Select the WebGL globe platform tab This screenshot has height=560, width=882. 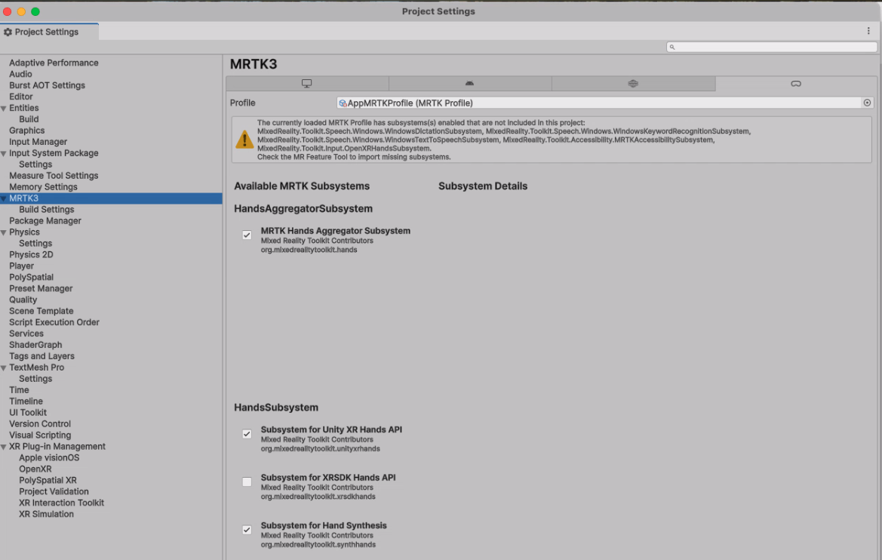pyautogui.click(x=633, y=83)
